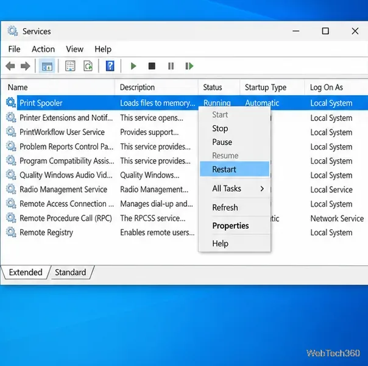Click the Back arrow toolbar icon

pos(10,66)
